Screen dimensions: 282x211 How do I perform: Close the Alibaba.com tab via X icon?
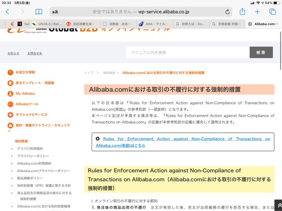coord(250,24)
